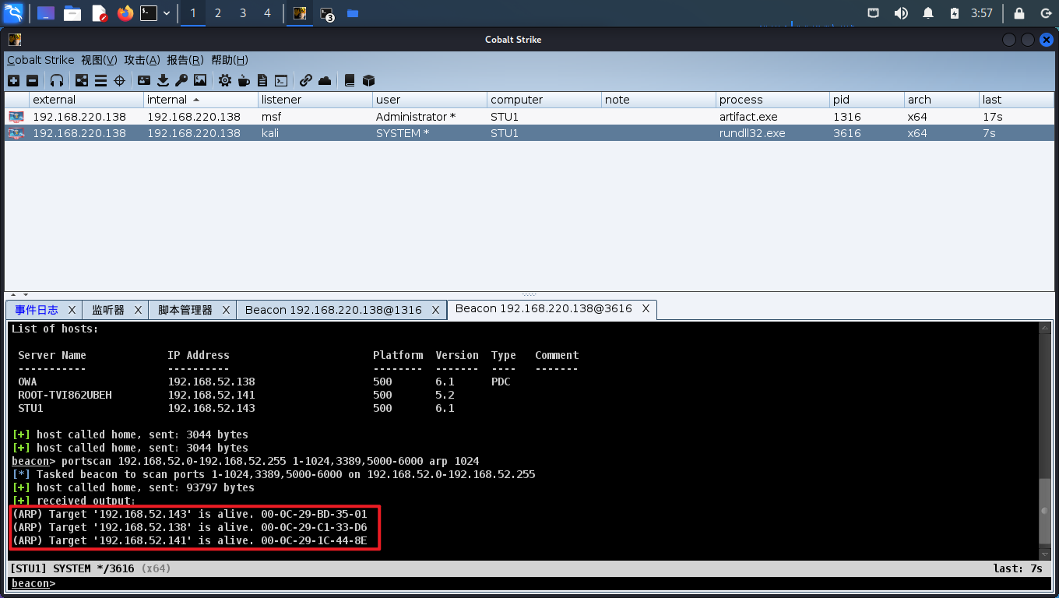View Keystrokes using the key icon
Image resolution: width=1059 pixels, height=598 pixels.
coord(181,80)
